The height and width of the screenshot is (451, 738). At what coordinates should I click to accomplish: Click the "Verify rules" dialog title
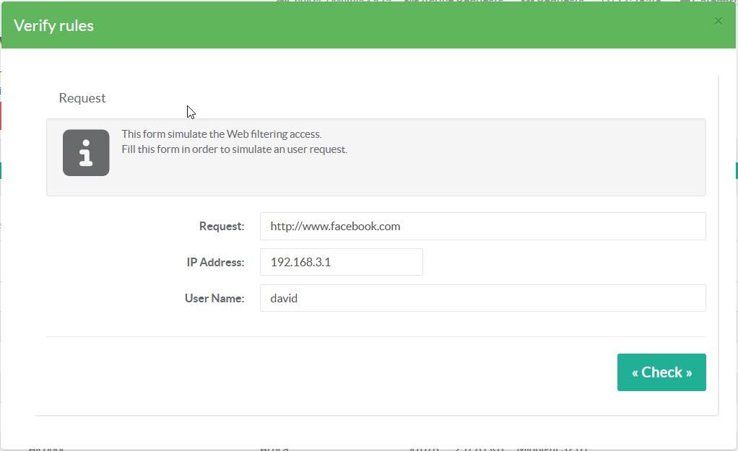tap(54, 26)
